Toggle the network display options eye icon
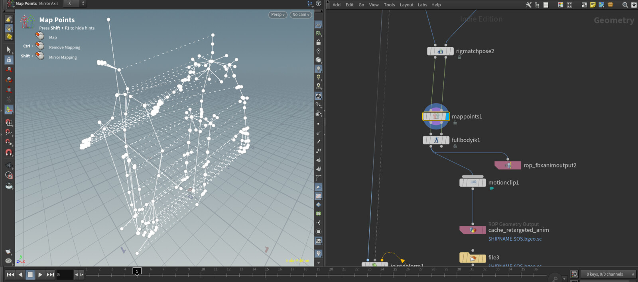This screenshot has height=282, width=638. click(x=634, y=5)
